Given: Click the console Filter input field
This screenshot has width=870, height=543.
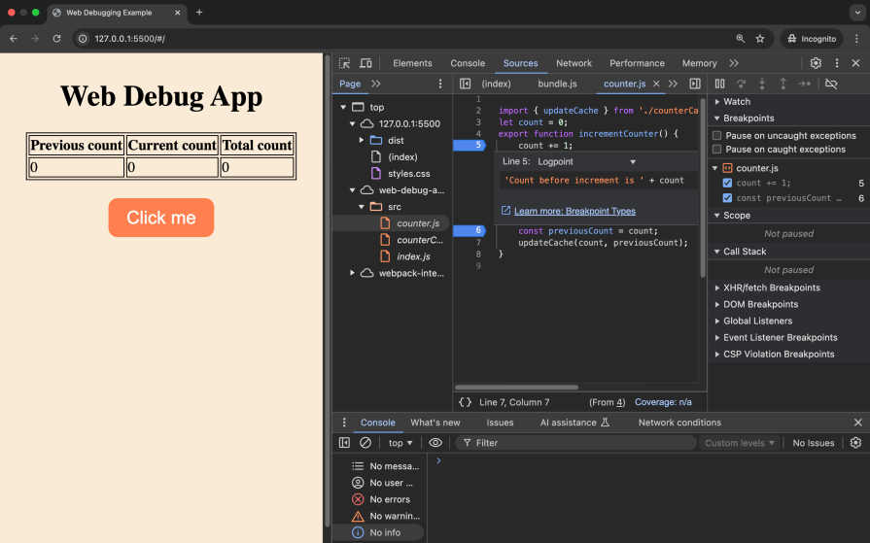Looking at the screenshot, I should (574, 443).
